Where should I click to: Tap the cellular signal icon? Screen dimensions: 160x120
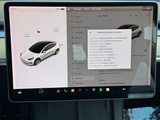(147, 15)
